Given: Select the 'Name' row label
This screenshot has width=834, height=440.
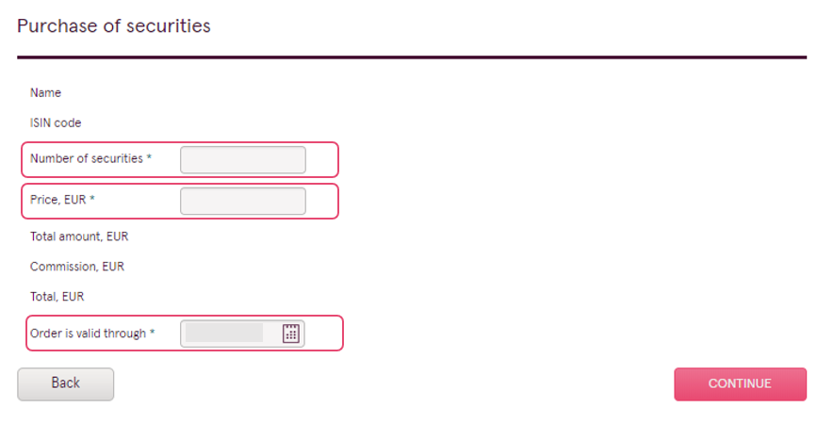Looking at the screenshot, I should pyautogui.click(x=46, y=92).
